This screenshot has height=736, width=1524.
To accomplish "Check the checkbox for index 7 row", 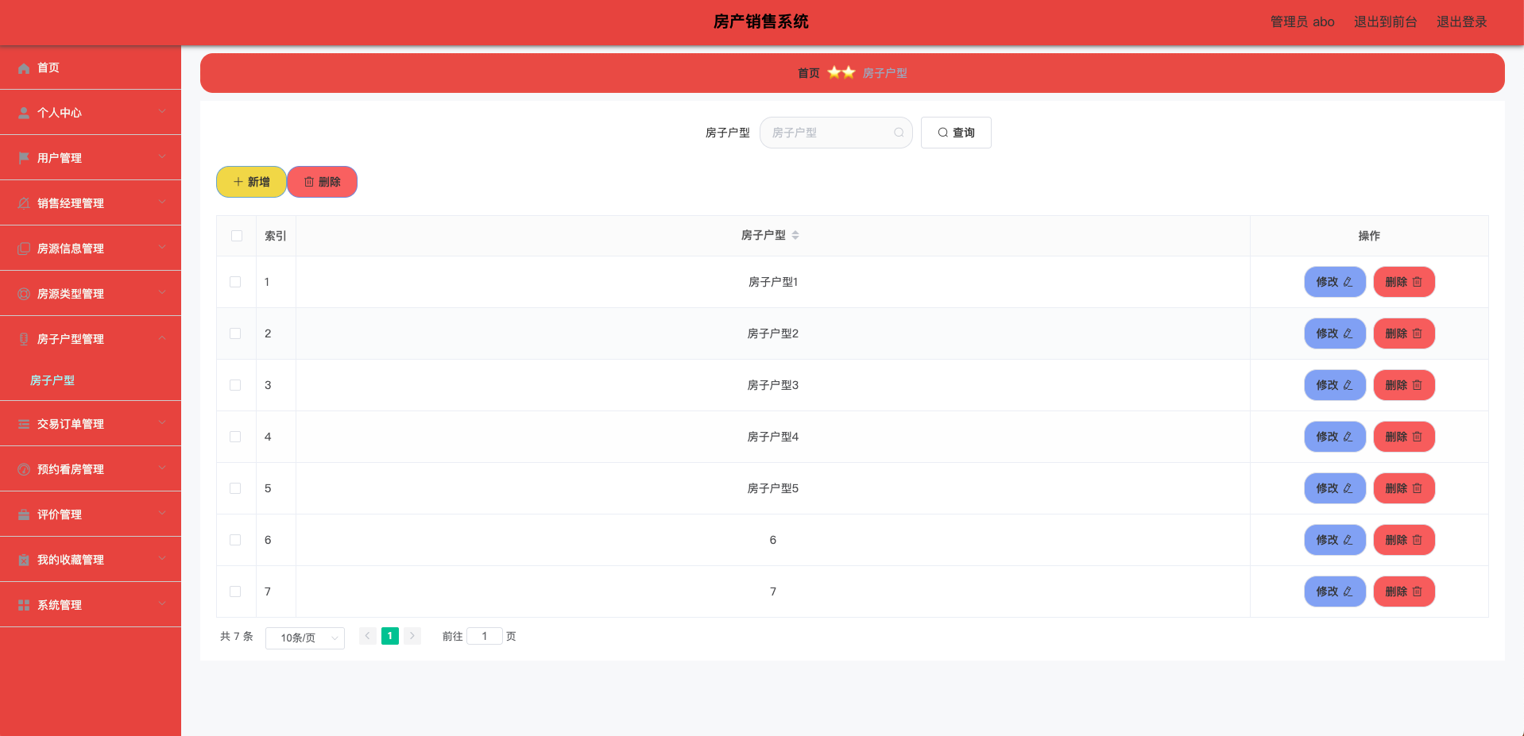I will click(235, 591).
